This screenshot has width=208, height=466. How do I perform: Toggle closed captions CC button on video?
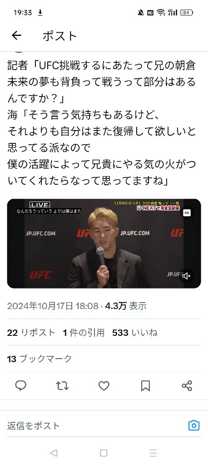click(187, 213)
